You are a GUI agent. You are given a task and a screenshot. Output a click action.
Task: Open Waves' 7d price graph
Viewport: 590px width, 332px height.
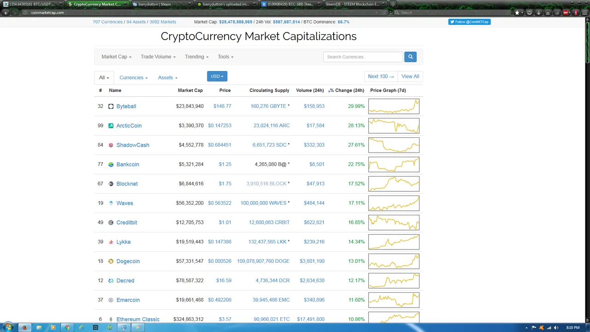coord(394,203)
